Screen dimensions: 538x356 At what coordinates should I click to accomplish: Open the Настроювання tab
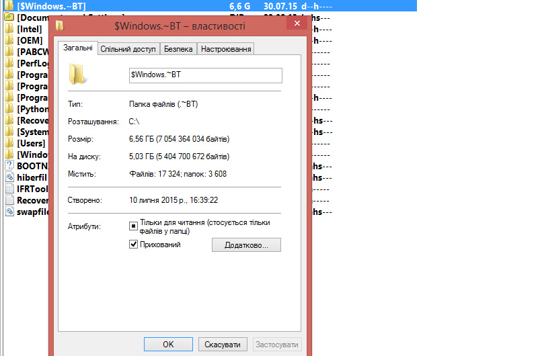[226, 49]
